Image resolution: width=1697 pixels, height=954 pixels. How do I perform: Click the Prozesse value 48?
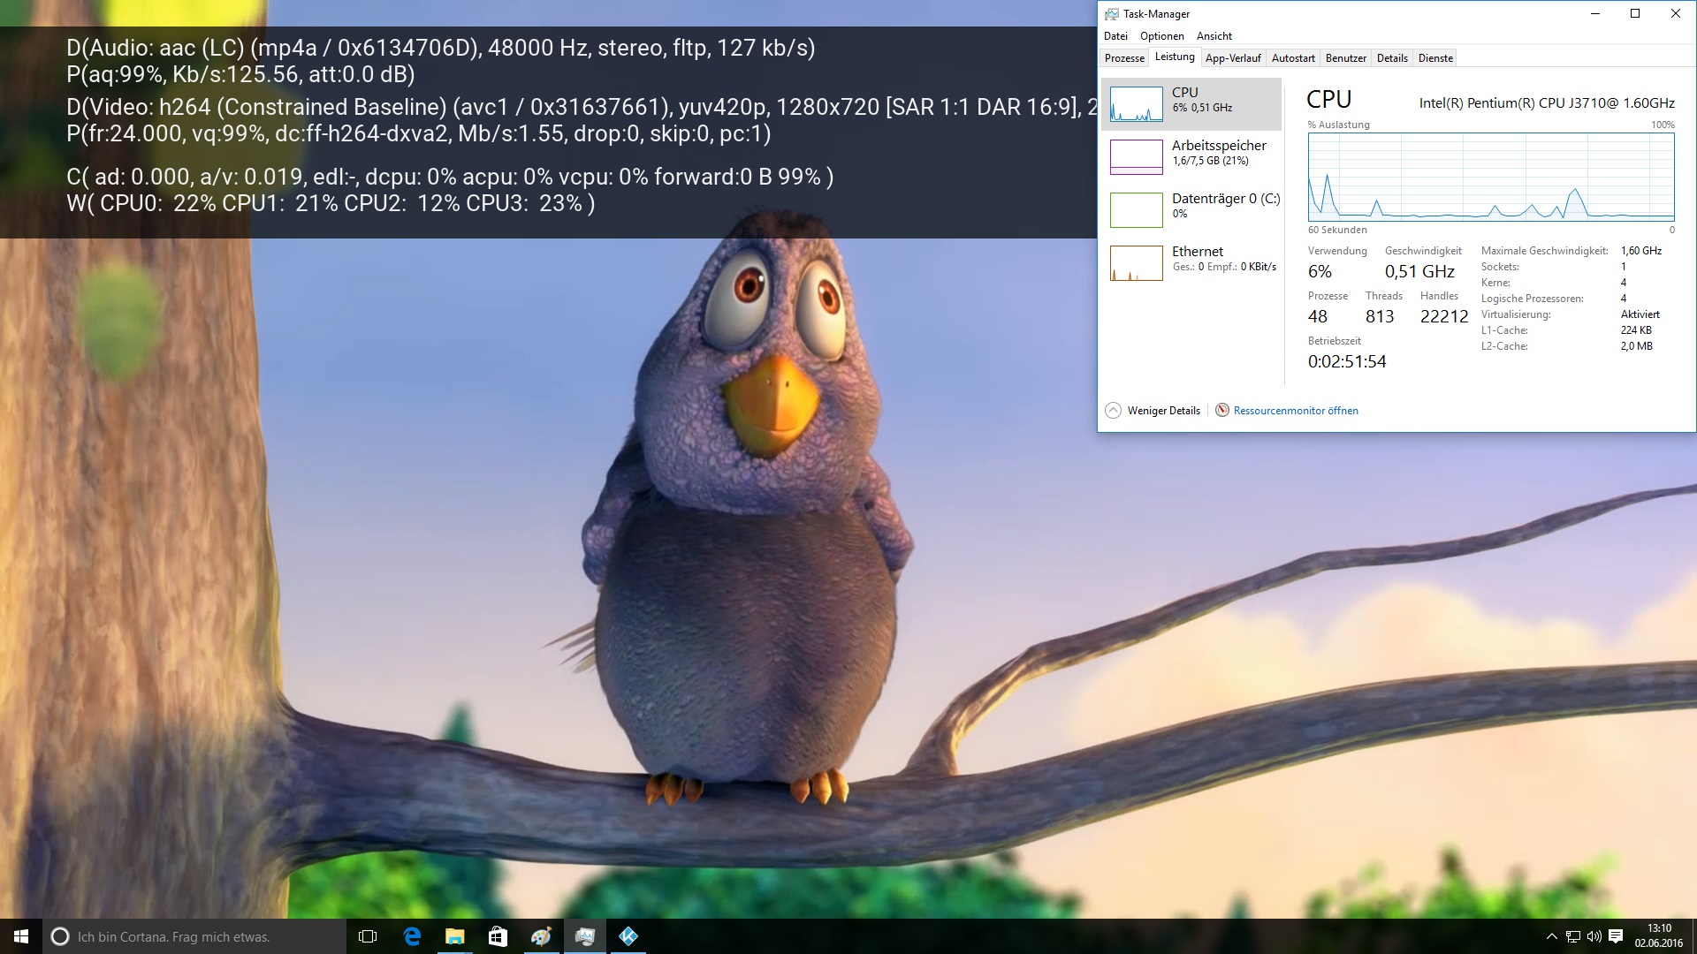click(1318, 316)
